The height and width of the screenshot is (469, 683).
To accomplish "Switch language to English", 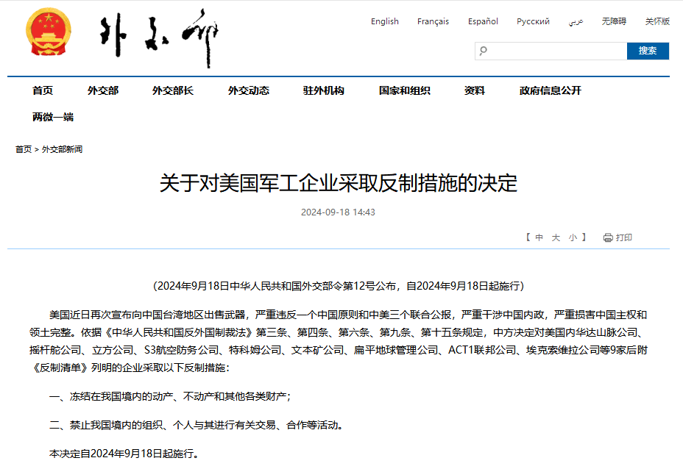I will (x=384, y=21).
